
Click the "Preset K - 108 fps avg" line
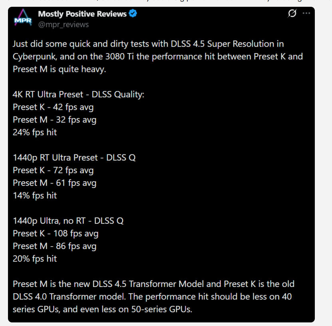tap(56, 233)
